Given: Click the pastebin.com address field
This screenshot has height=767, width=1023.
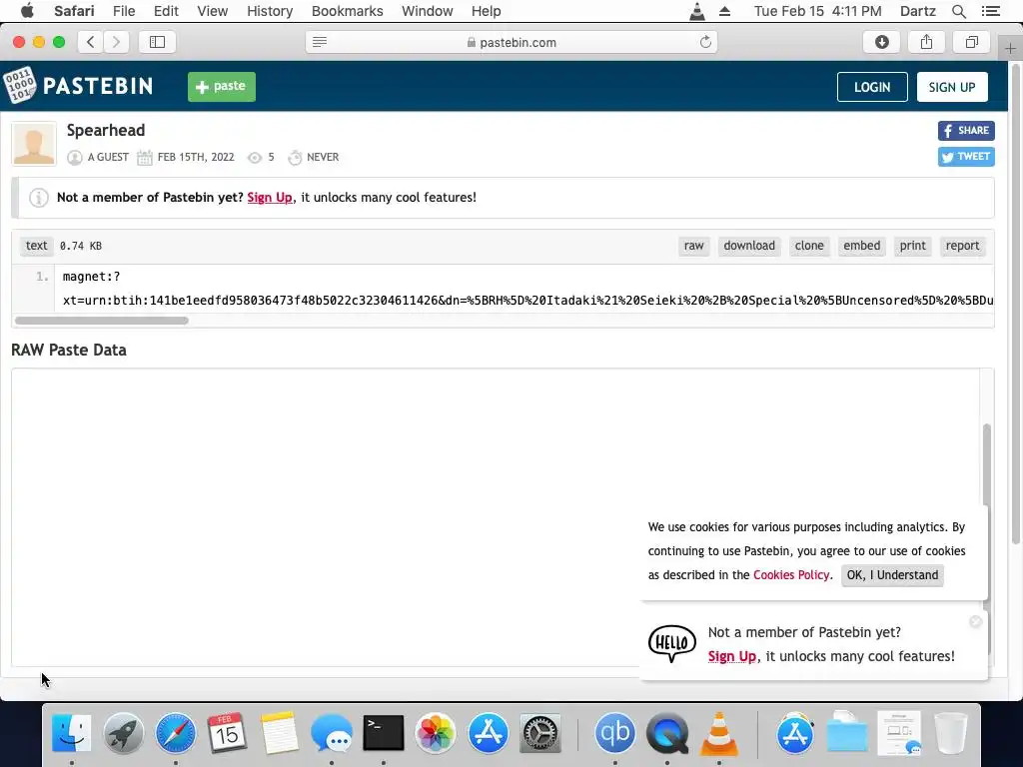Looking at the screenshot, I should [x=511, y=42].
